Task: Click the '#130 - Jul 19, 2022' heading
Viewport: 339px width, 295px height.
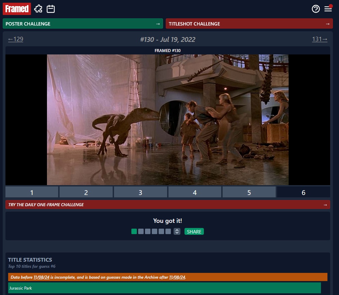Action: point(168,39)
